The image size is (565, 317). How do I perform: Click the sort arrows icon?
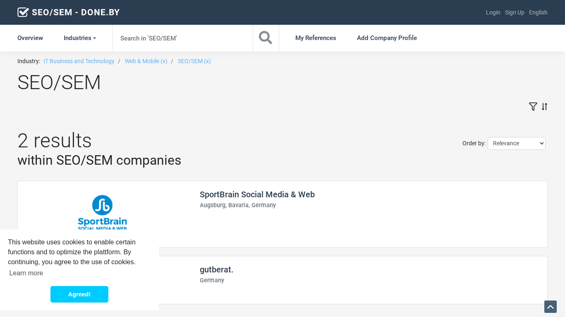[544, 106]
